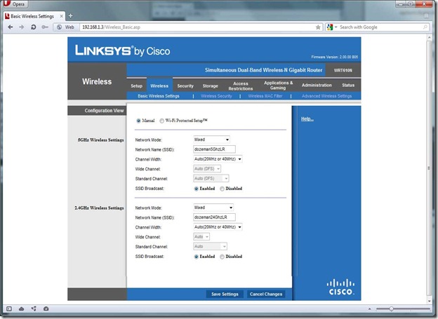This screenshot has width=438, height=319.
Task: Select Wi-Fi Protected Setup option
Action: 161,121
